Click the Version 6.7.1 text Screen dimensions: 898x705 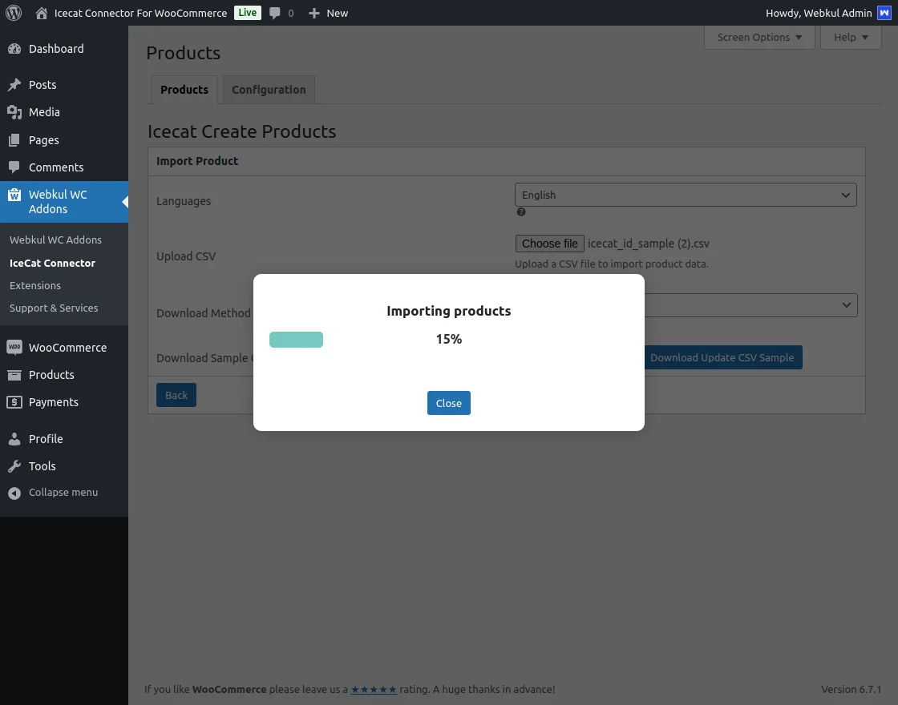[x=851, y=690]
